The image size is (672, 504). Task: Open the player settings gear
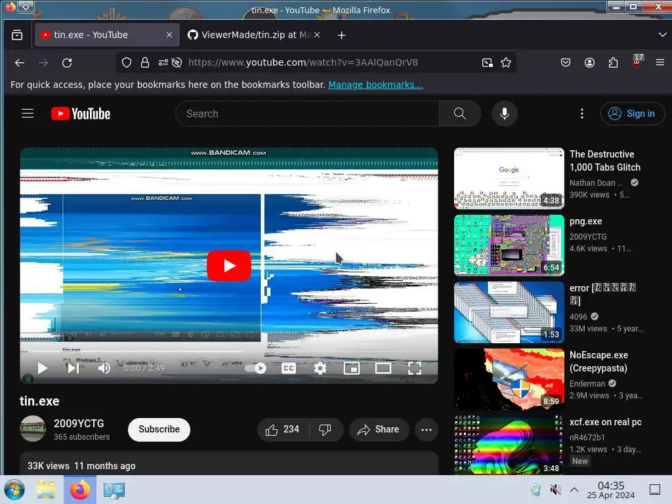coord(320,368)
